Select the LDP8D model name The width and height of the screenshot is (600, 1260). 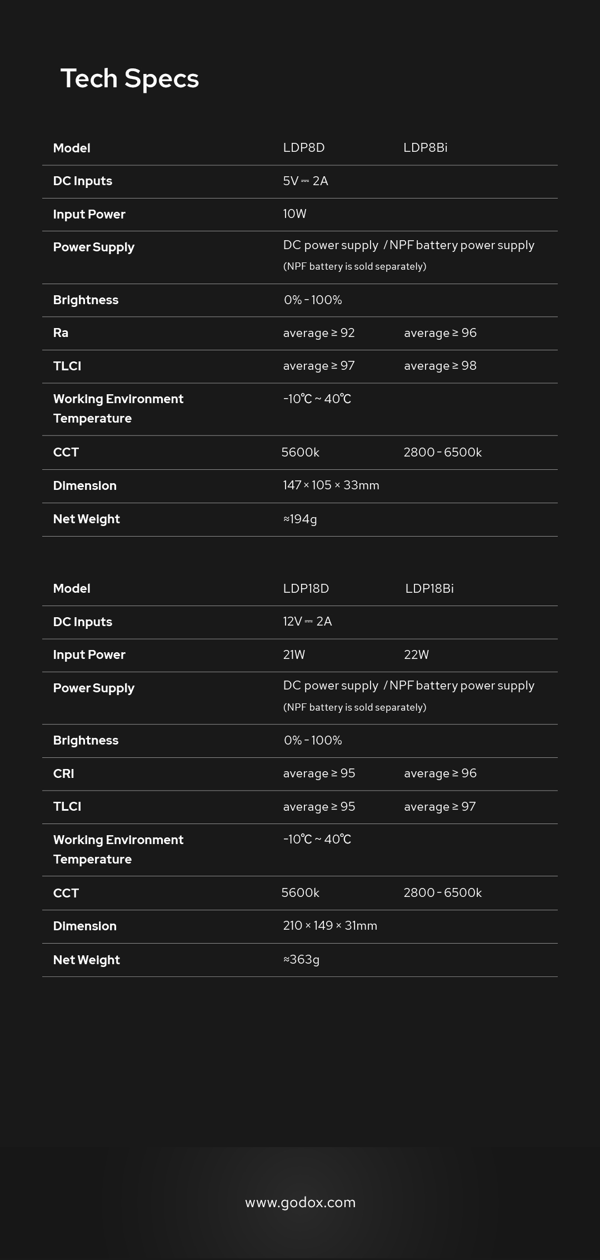click(304, 148)
